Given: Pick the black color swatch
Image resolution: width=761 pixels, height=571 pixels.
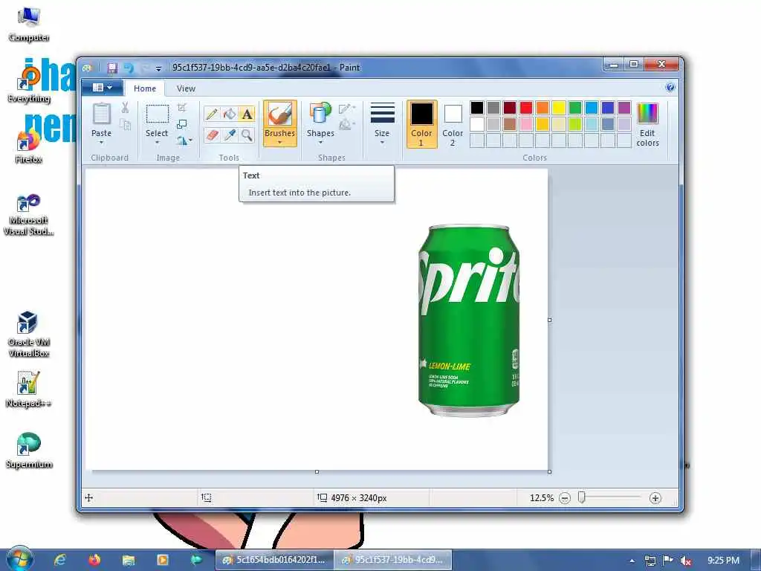Looking at the screenshot, I should [476, 107].
